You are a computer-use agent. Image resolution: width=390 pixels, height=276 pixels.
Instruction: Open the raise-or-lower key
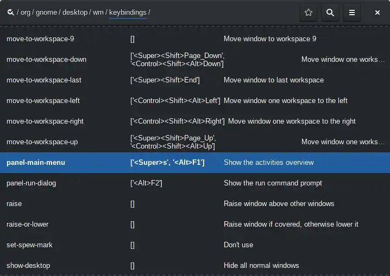[x=195, y=224]
